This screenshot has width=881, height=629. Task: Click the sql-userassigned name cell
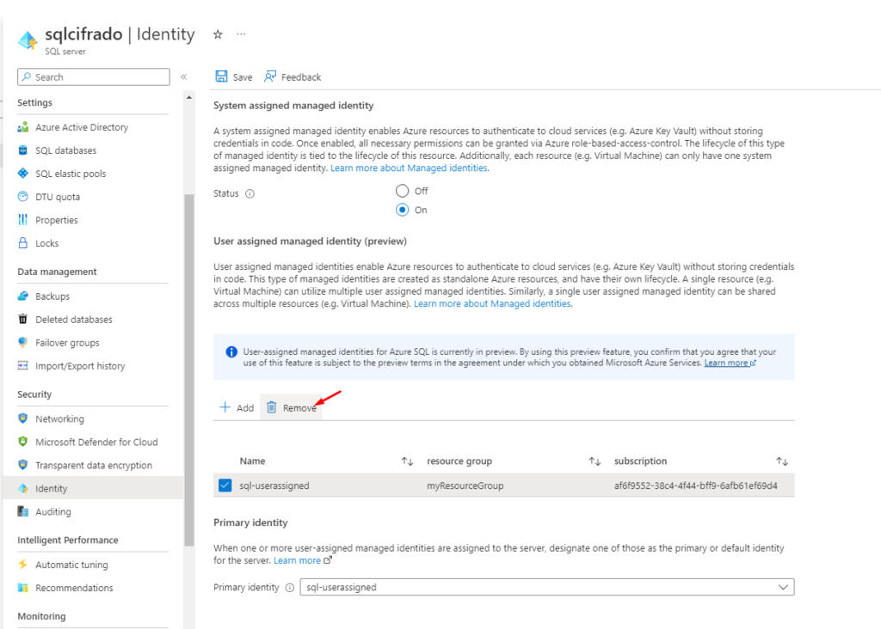[274, 485]
